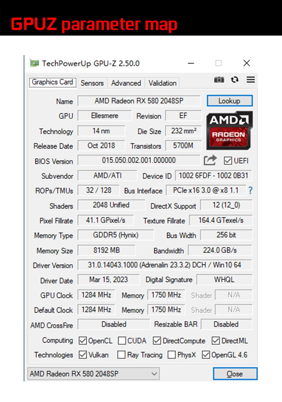282x402 pixels.
Task: Click the GPU field showing Ellesmere
Action: point(105,116)
